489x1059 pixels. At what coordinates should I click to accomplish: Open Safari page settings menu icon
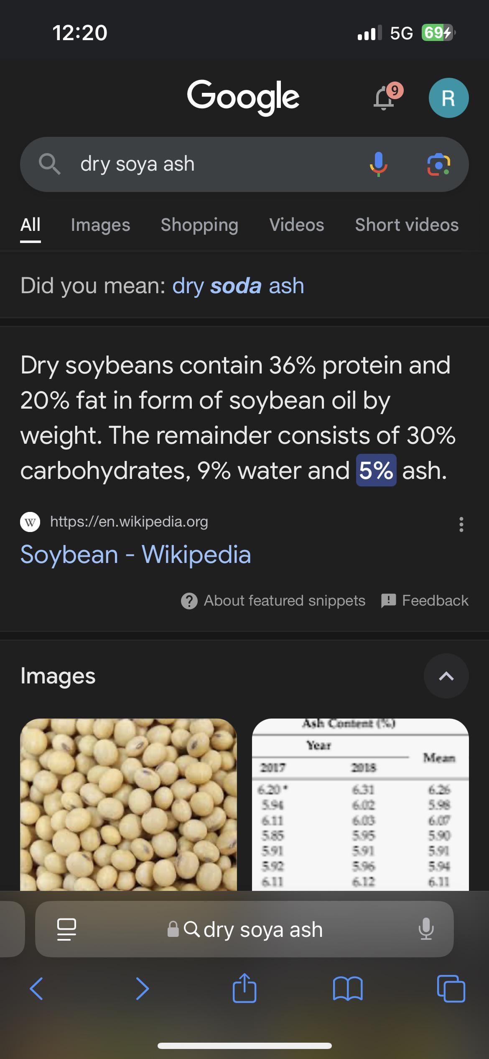(x=66, y=929)
